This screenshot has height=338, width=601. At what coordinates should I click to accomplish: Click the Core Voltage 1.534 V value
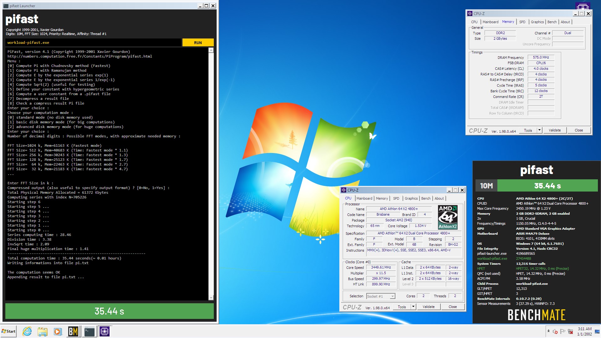pos(420,226)
